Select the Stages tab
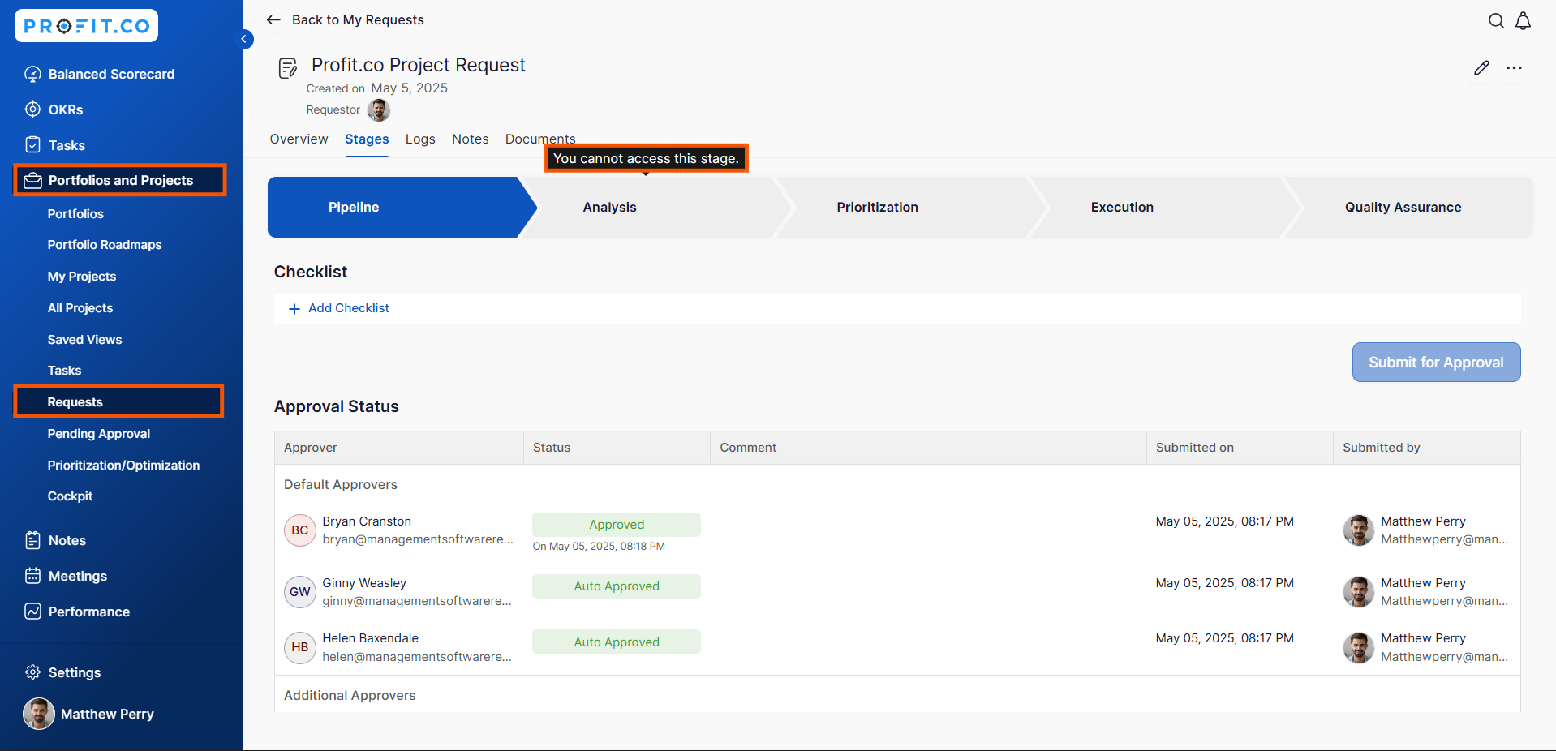The image size is (1556, 751). 367,139
